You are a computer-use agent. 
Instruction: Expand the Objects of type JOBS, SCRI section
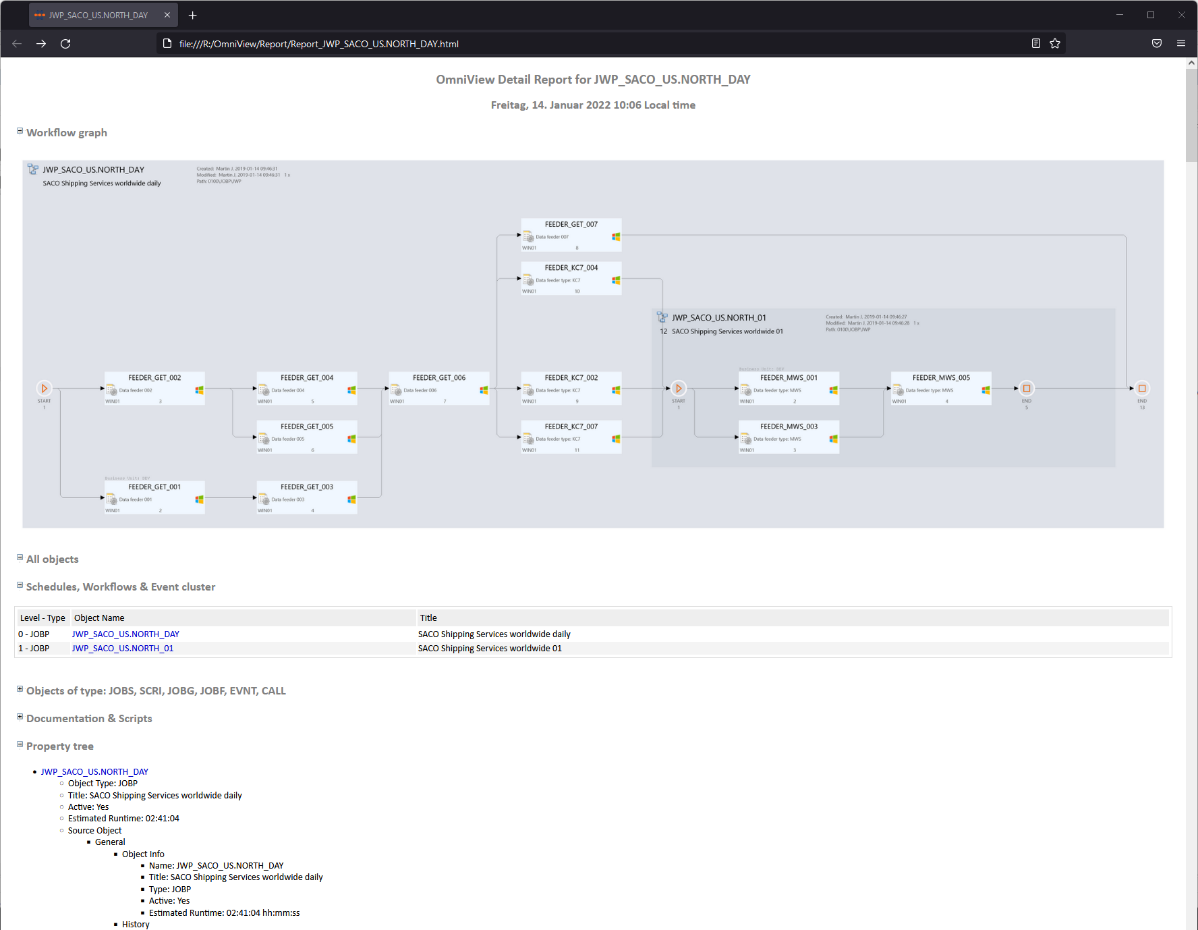click(x=20, y=688)
